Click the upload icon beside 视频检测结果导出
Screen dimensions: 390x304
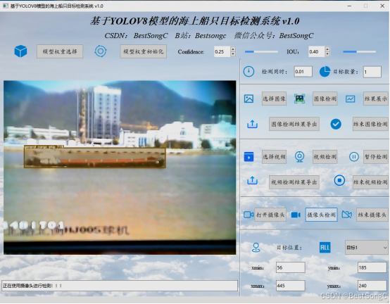[252, 180]
